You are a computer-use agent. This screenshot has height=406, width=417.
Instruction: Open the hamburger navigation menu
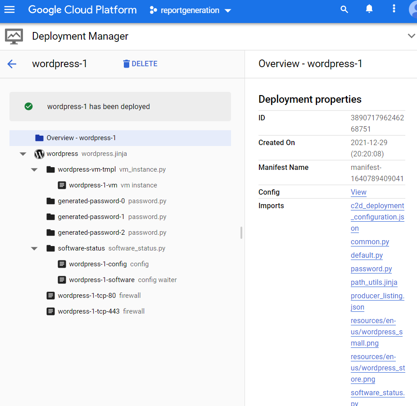(9, 10)
